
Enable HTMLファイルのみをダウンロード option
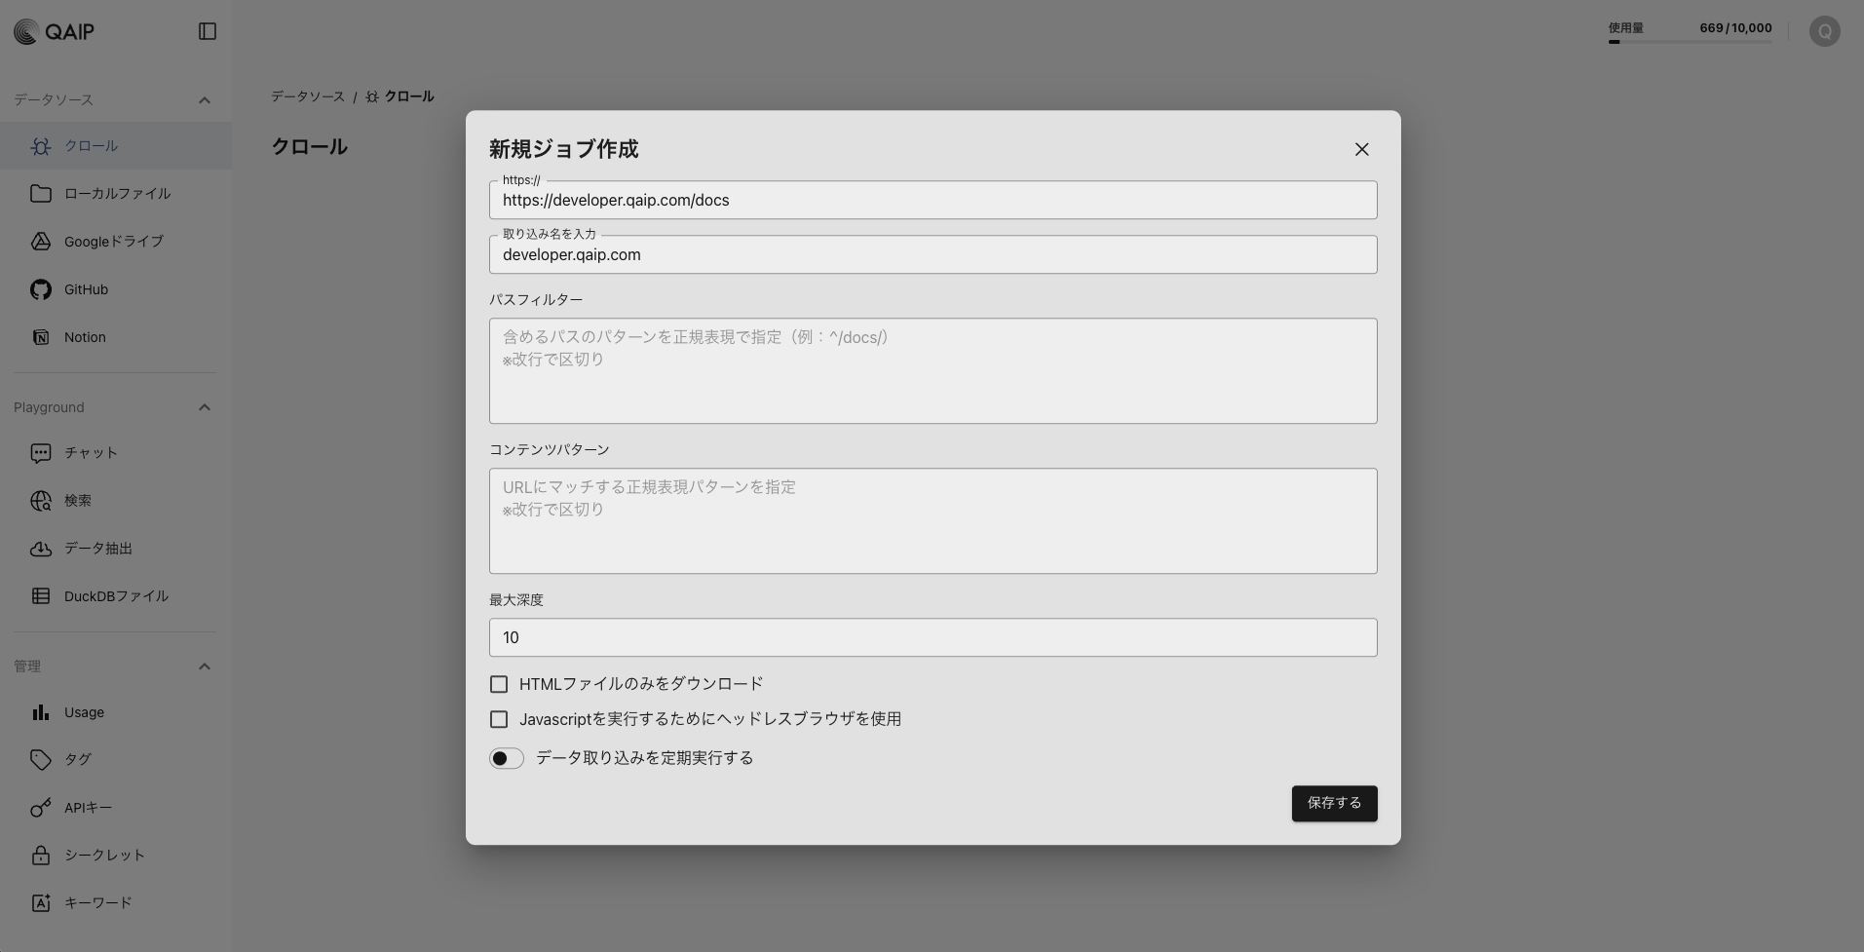pos(499,683)
